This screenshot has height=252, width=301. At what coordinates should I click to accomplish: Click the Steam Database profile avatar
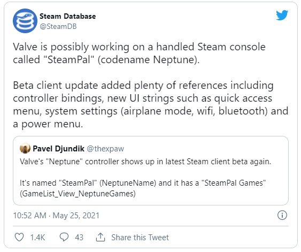[x=25, y=21]
